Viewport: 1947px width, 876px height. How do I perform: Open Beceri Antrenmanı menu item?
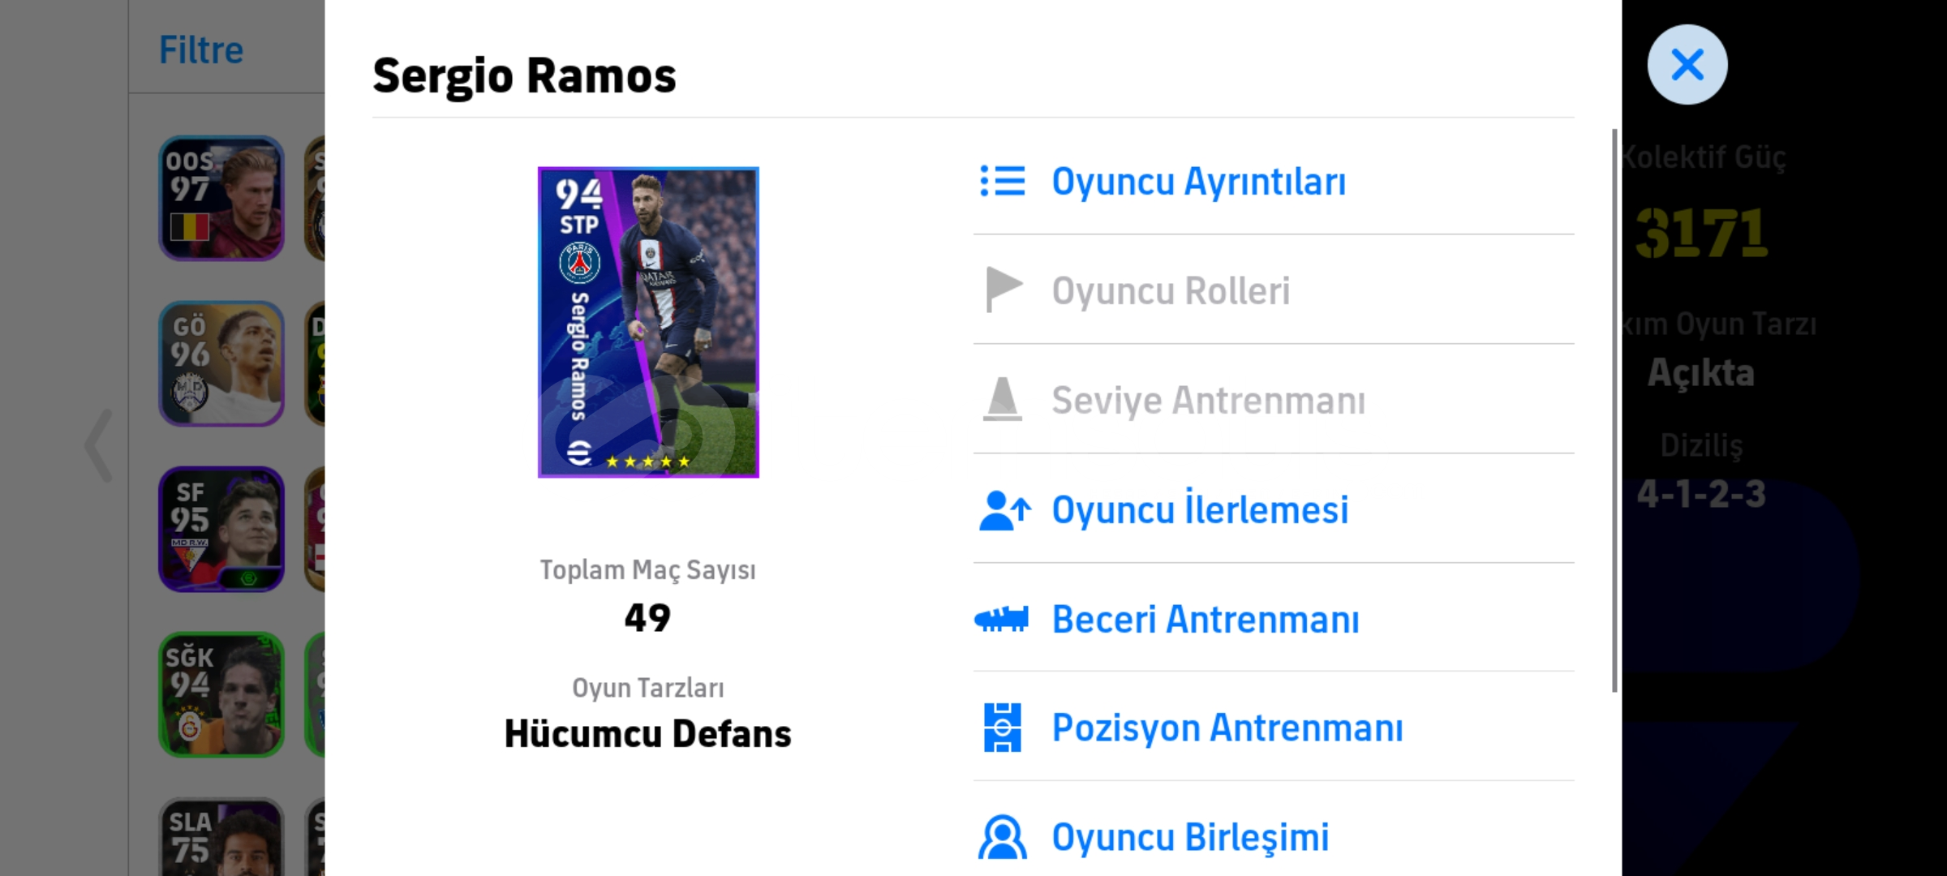[x=1206, y=620]
